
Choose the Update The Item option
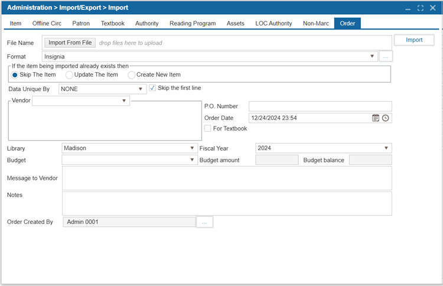click(70, 75)
